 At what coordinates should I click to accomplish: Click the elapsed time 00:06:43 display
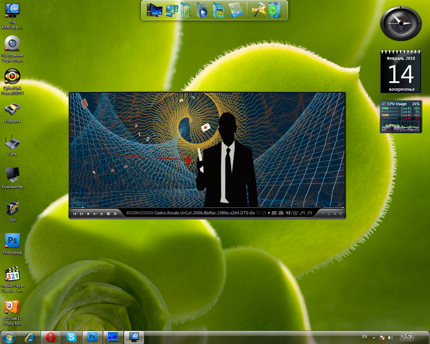click(281, 213)
